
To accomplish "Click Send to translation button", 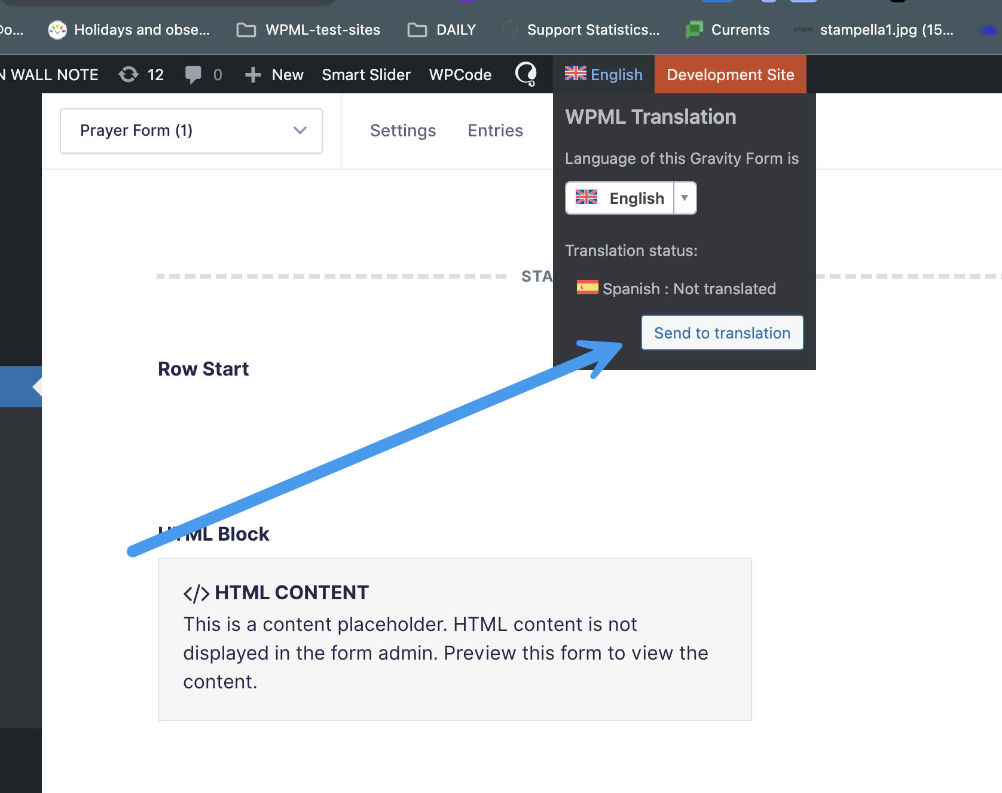I will coord(722,333).
